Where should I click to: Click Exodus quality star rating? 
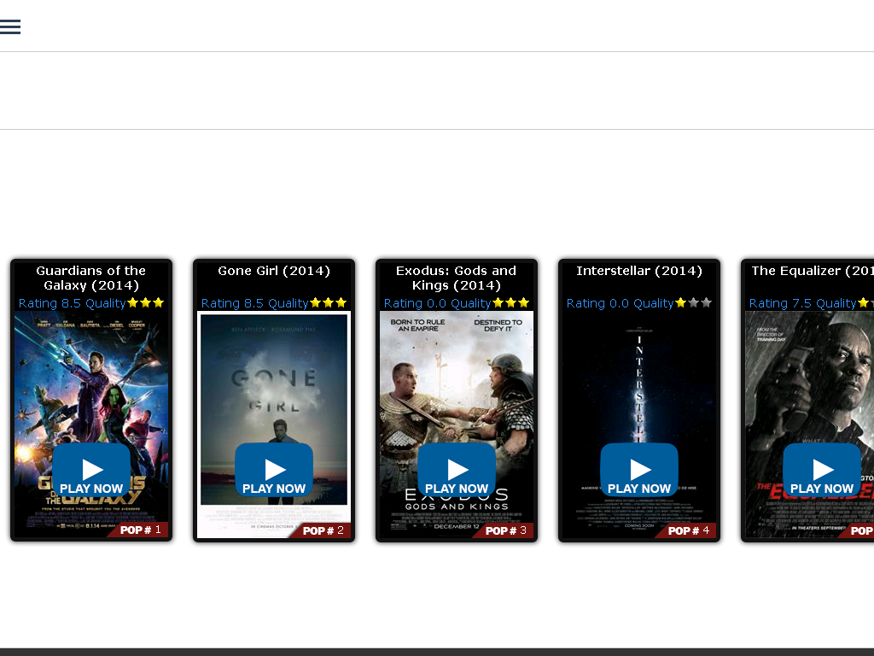tap(510, 303)
